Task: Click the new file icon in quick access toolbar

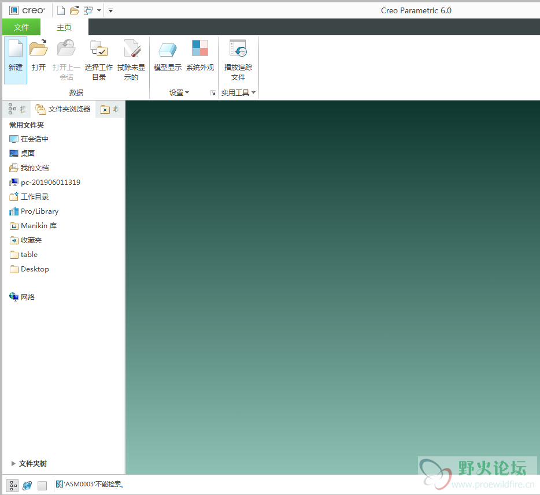Action: click(61, 10)
